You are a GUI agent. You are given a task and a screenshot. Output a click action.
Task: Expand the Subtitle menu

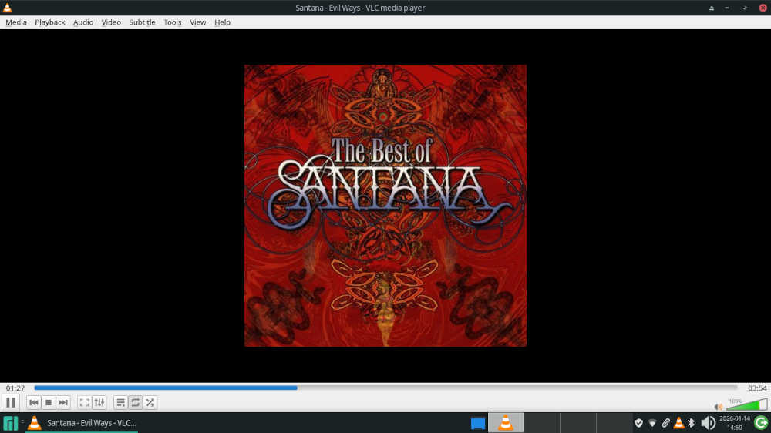click(142, 22)
